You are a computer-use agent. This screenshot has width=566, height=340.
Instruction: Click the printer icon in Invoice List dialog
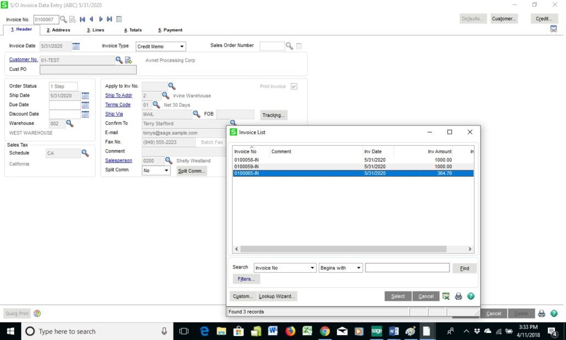click(x=458, y=296)
